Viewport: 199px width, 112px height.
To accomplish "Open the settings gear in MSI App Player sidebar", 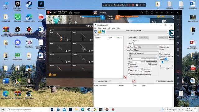I will pos(178,77).
